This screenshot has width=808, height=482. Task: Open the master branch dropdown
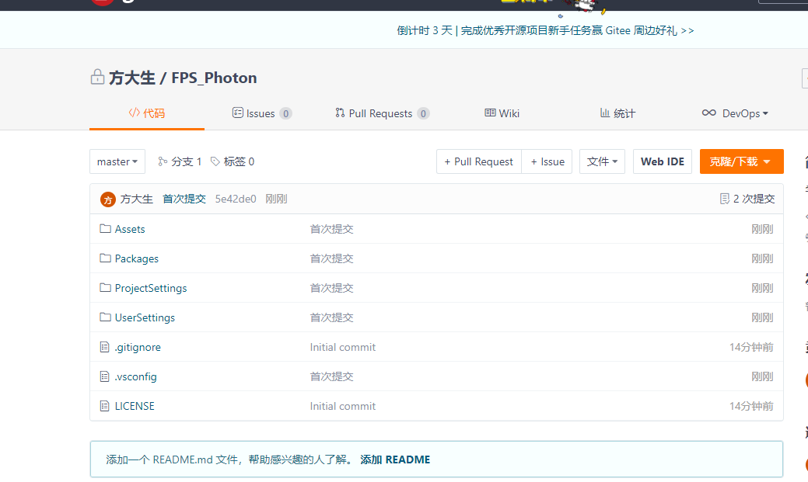click(117, 161)
